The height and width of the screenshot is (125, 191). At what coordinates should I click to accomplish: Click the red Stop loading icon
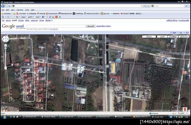point(148,6)
